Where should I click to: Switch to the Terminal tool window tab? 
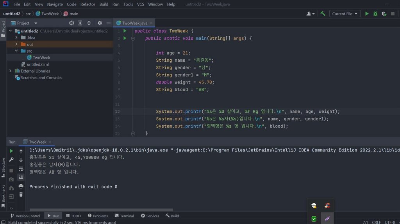tap(124, 216)
